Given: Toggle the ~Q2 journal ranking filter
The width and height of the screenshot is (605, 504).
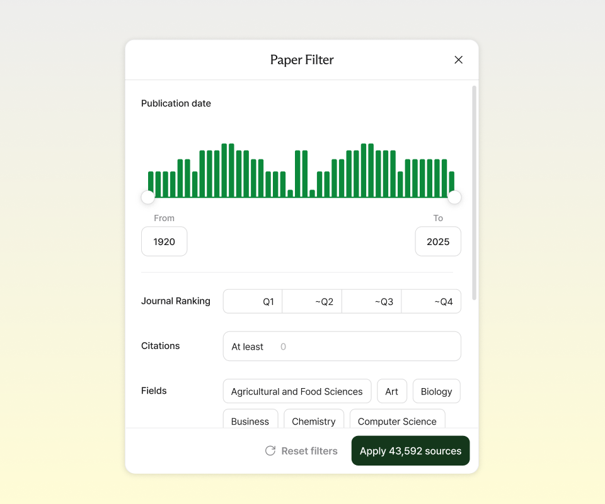Looking at the screenshot, I should pos(312,301).
